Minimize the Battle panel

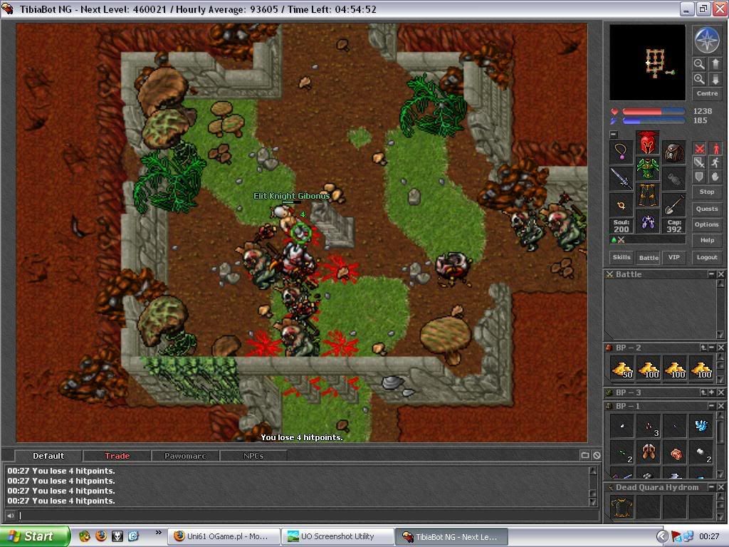click(711, 274)
